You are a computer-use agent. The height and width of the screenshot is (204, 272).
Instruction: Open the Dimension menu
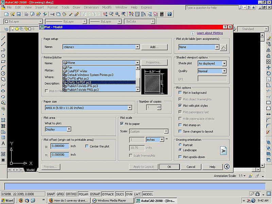(x=91, y=7)
